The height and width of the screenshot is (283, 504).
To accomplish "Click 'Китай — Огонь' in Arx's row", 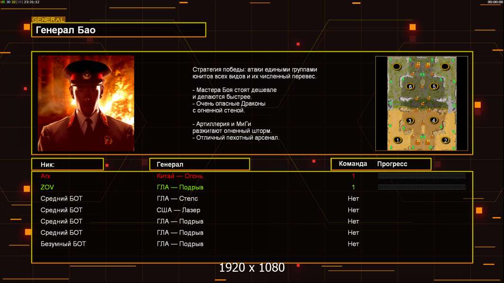I will [x=180, y=176].
